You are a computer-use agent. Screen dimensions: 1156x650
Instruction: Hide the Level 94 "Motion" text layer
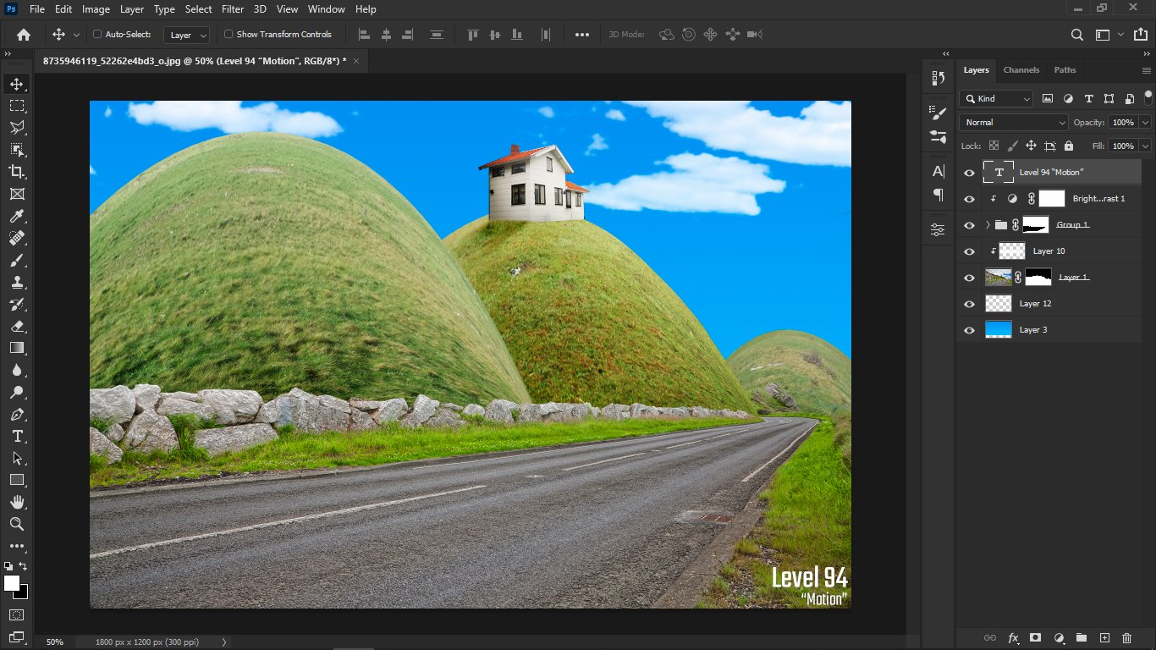pos(970,173)
